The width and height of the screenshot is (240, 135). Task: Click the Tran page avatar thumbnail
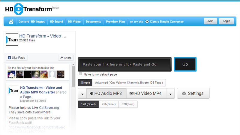12,39
